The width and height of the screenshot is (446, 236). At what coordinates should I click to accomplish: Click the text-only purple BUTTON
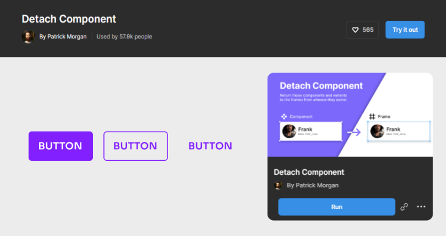coord(210,146)
